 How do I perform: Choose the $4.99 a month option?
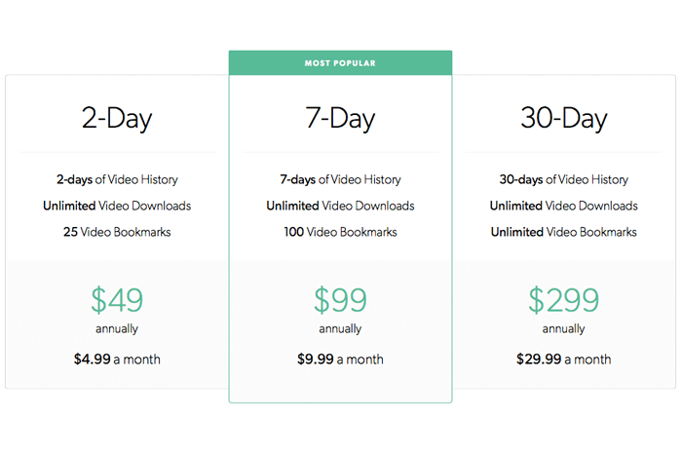[x=117, y=360]
